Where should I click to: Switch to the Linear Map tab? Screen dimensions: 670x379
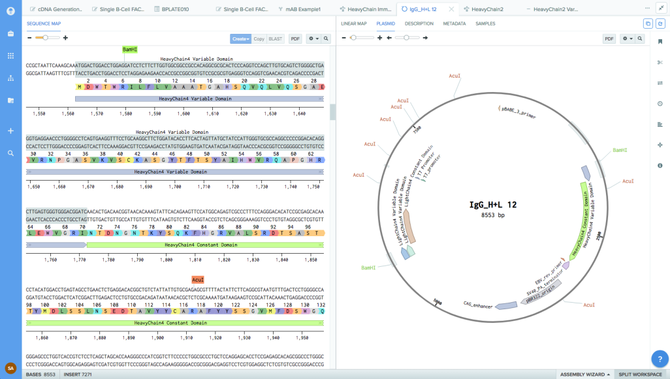point(353,23)
